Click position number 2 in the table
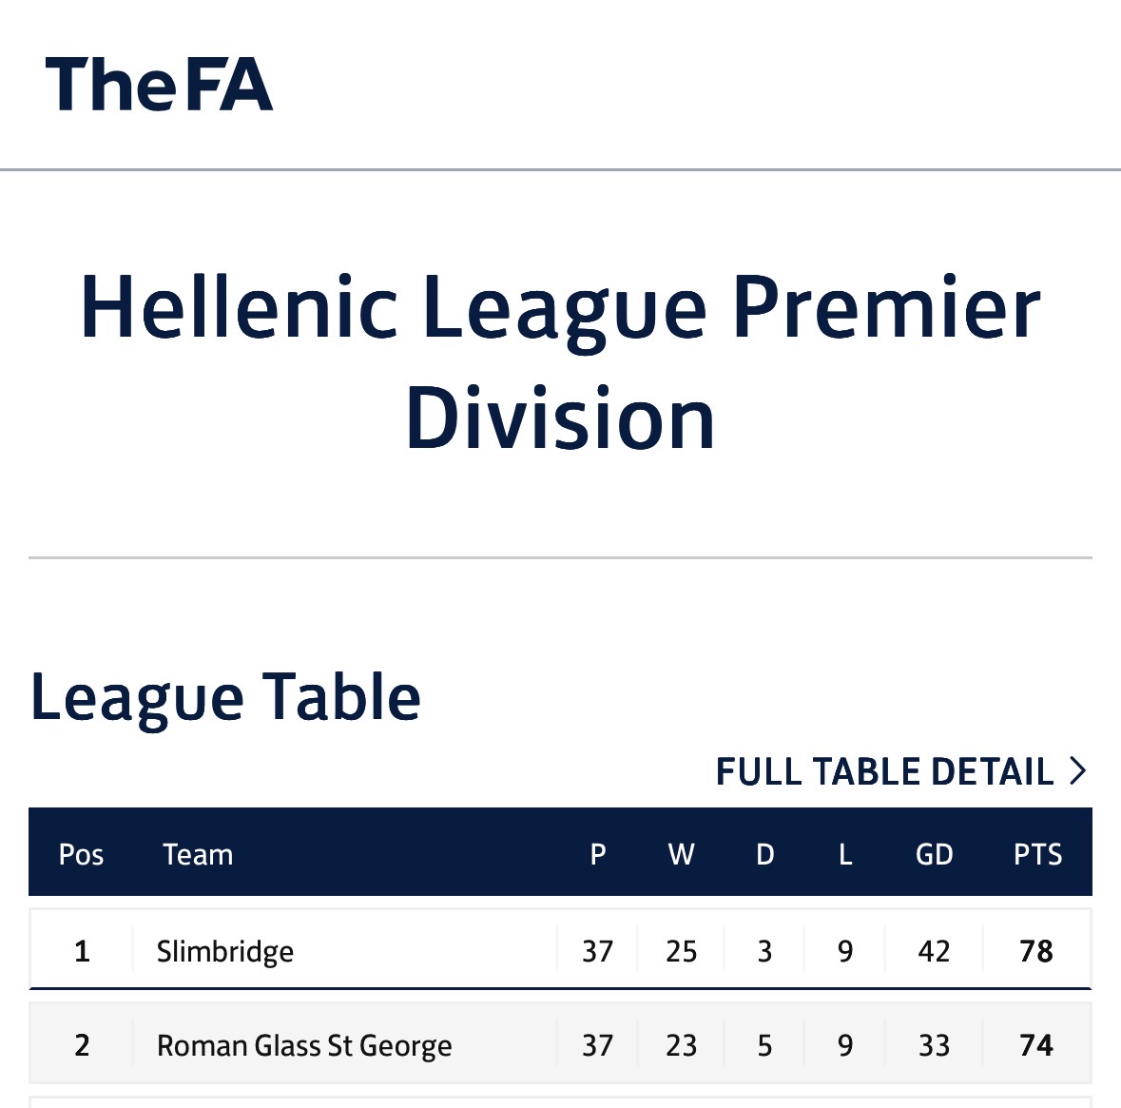The width and height of the screenshot is (1121, 1108). tap(82, 1045)
